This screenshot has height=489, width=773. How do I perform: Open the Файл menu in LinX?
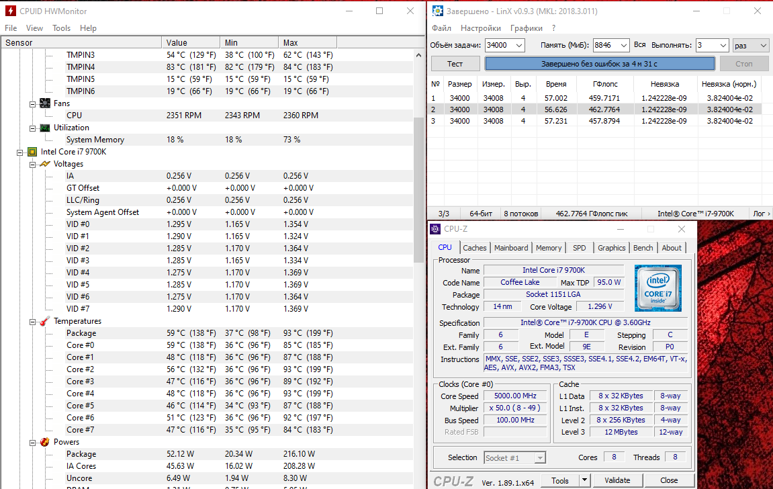pyautogui.click(x=442, y=28)
